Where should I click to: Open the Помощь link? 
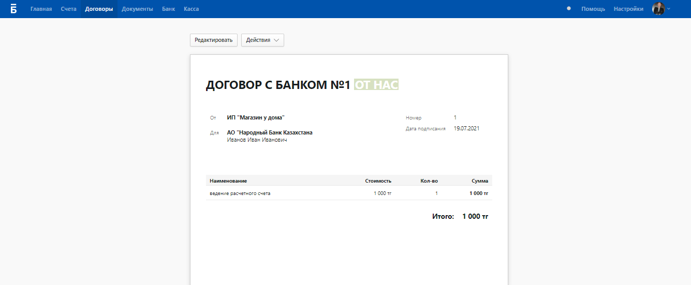click(593, 9)
